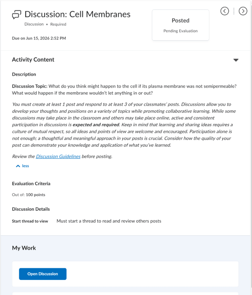Click the 100 points score text

click(35, 195)
